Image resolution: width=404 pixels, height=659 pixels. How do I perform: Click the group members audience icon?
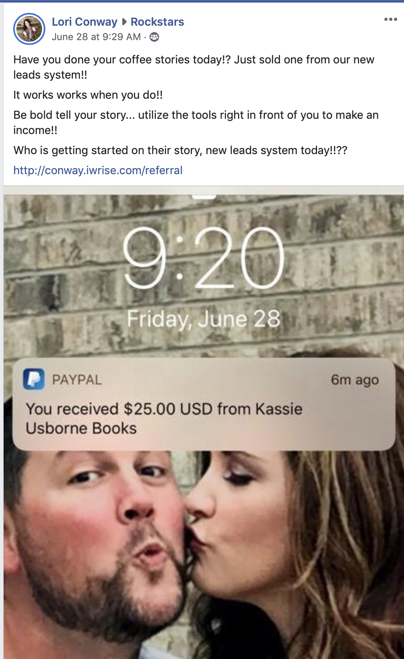[x=154, y=37]
